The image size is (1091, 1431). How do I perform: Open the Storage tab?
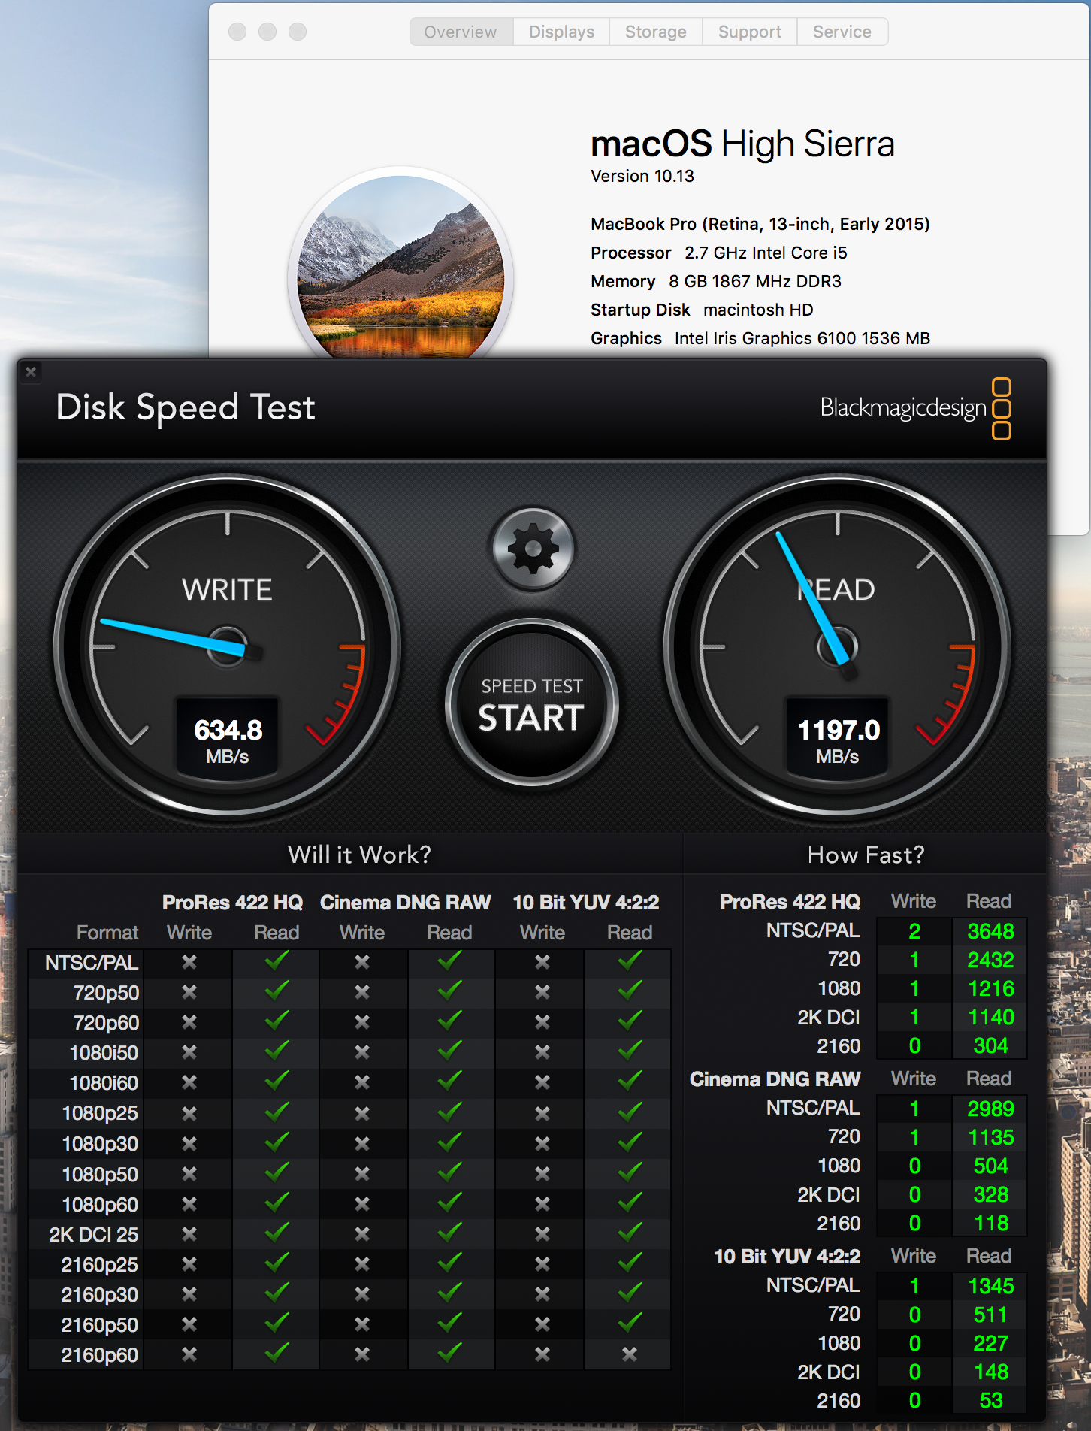655,32
